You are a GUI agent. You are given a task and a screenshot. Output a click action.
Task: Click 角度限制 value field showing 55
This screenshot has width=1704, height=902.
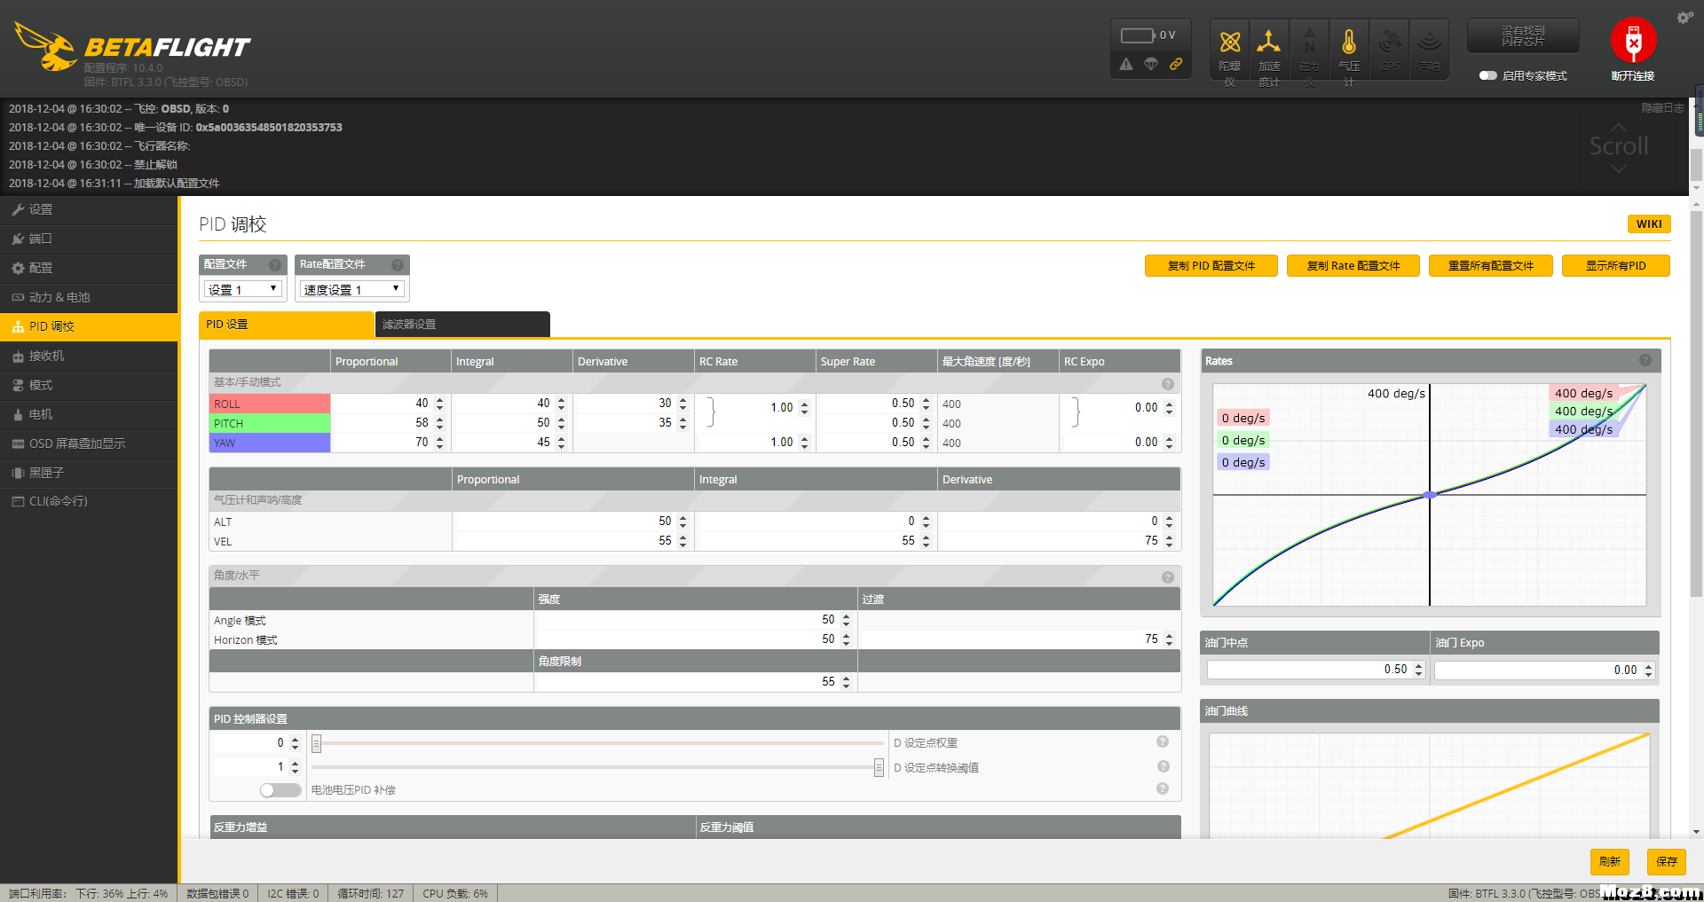[x=694, y=681]
